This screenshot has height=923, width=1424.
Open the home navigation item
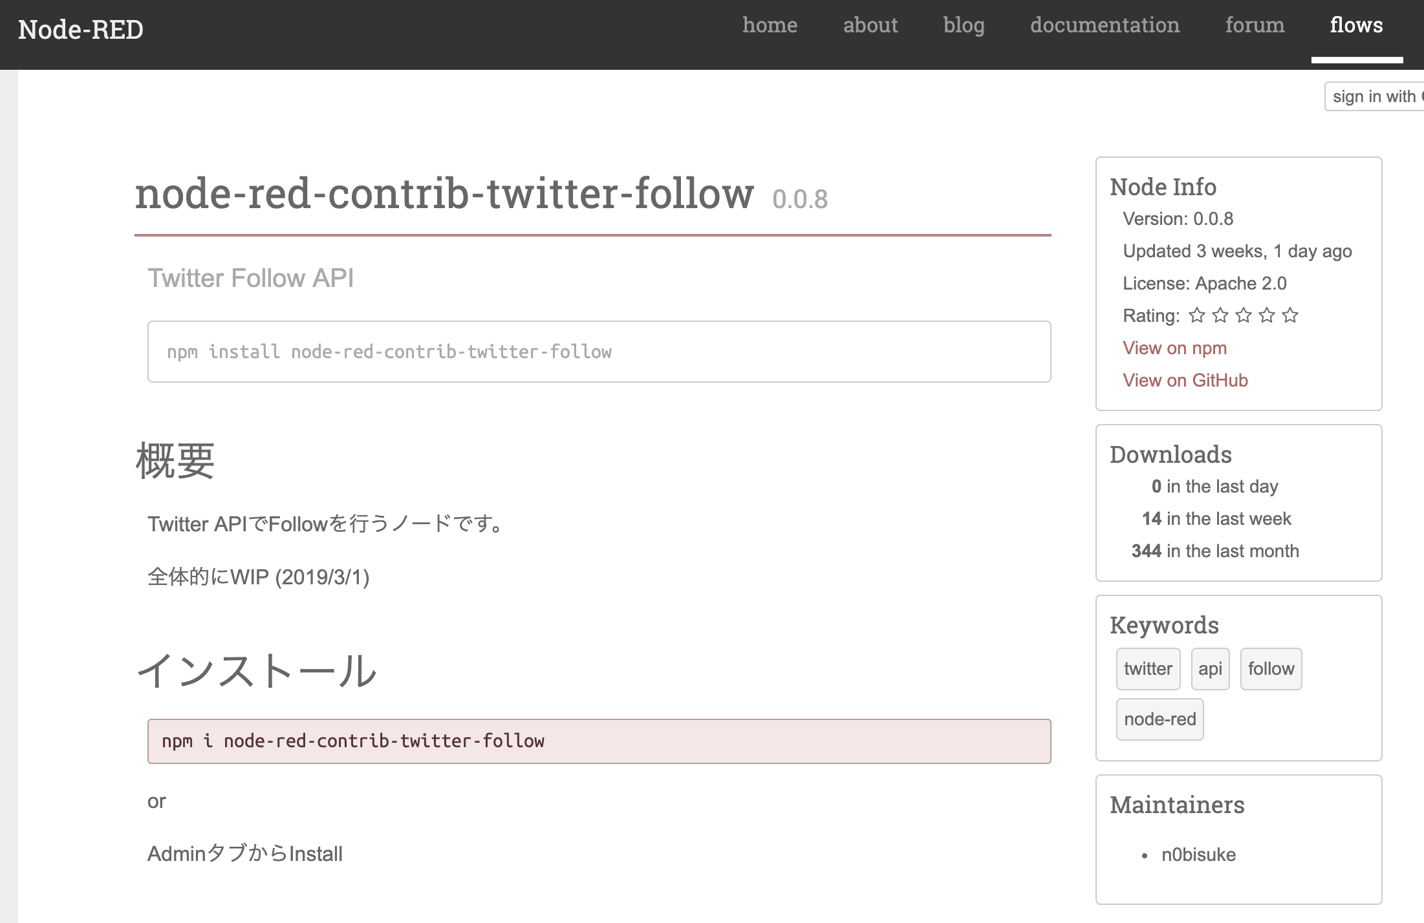[770, 25]
